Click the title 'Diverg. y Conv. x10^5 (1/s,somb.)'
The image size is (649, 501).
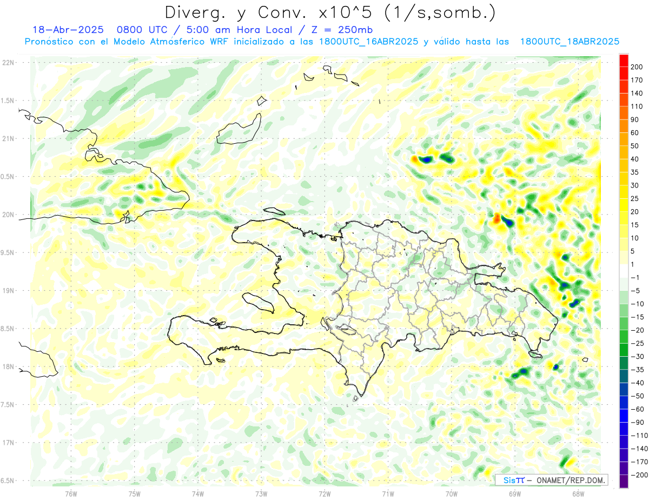[x=330, y=12]
